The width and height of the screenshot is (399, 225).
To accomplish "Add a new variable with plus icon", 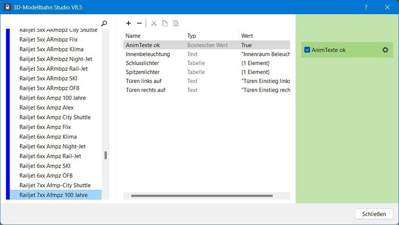I will 129,23.
